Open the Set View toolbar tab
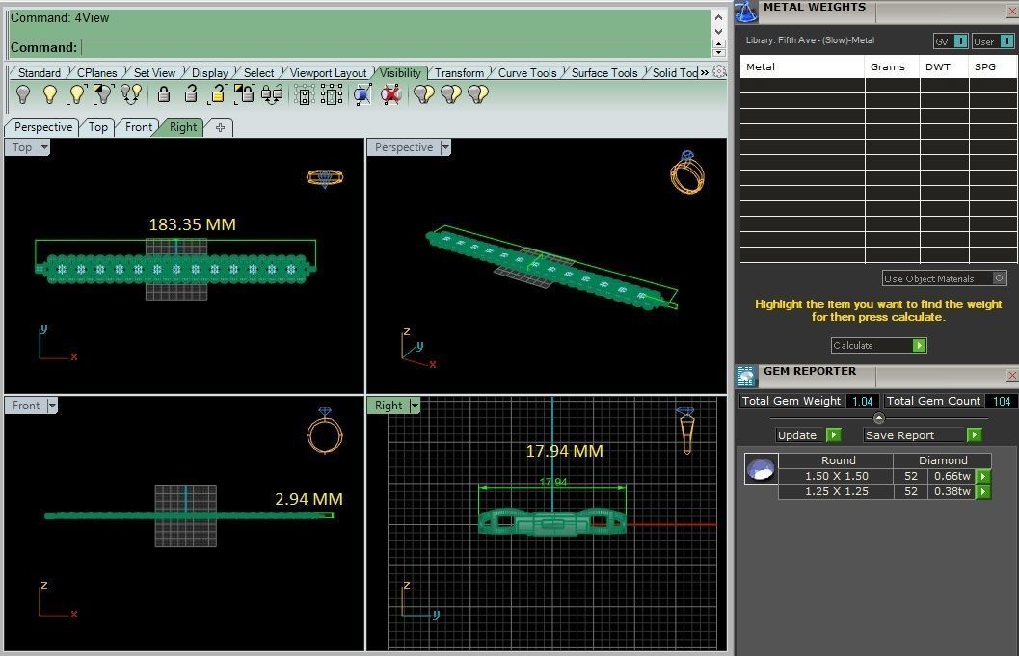The width and height of the screenshot is (1019, 656). click(x=154, y=73)
